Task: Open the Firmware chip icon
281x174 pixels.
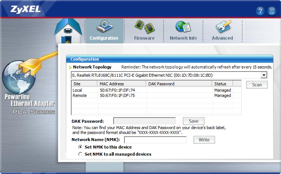Action: click(x=144, y=27)
